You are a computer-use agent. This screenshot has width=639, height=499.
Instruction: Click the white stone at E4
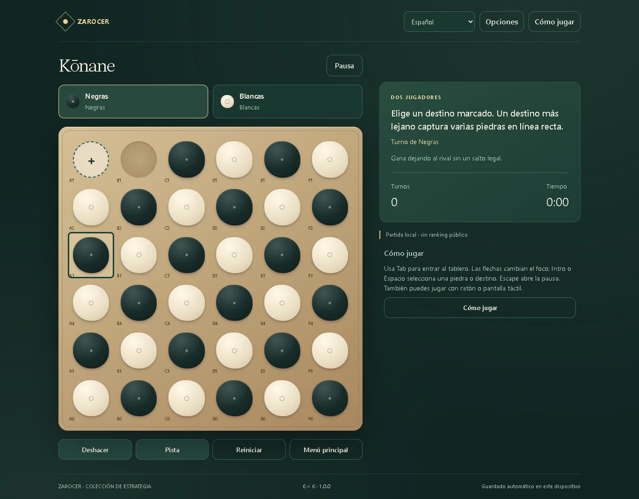click(x=282, y=303)
